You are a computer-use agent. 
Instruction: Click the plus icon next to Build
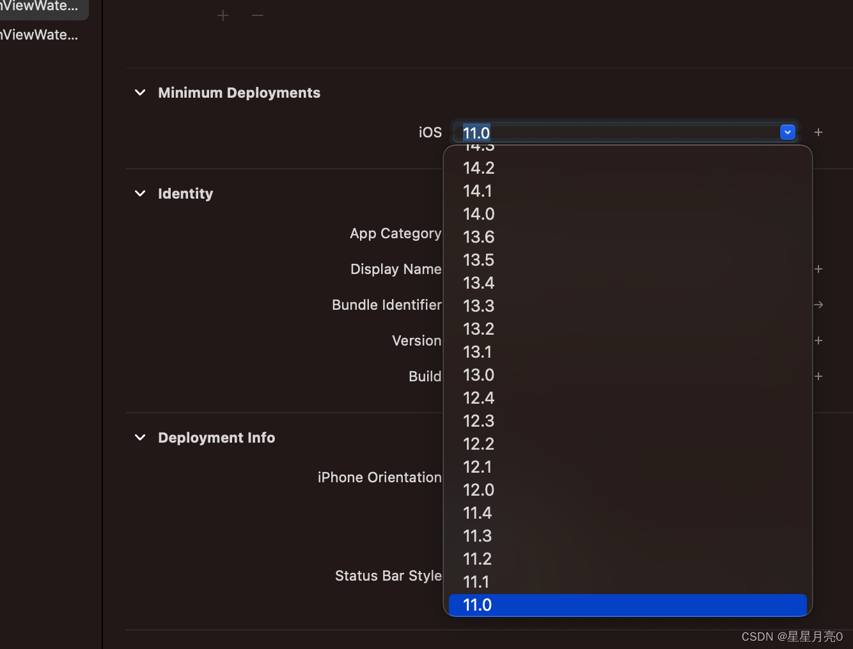click(x=818, y=376)
